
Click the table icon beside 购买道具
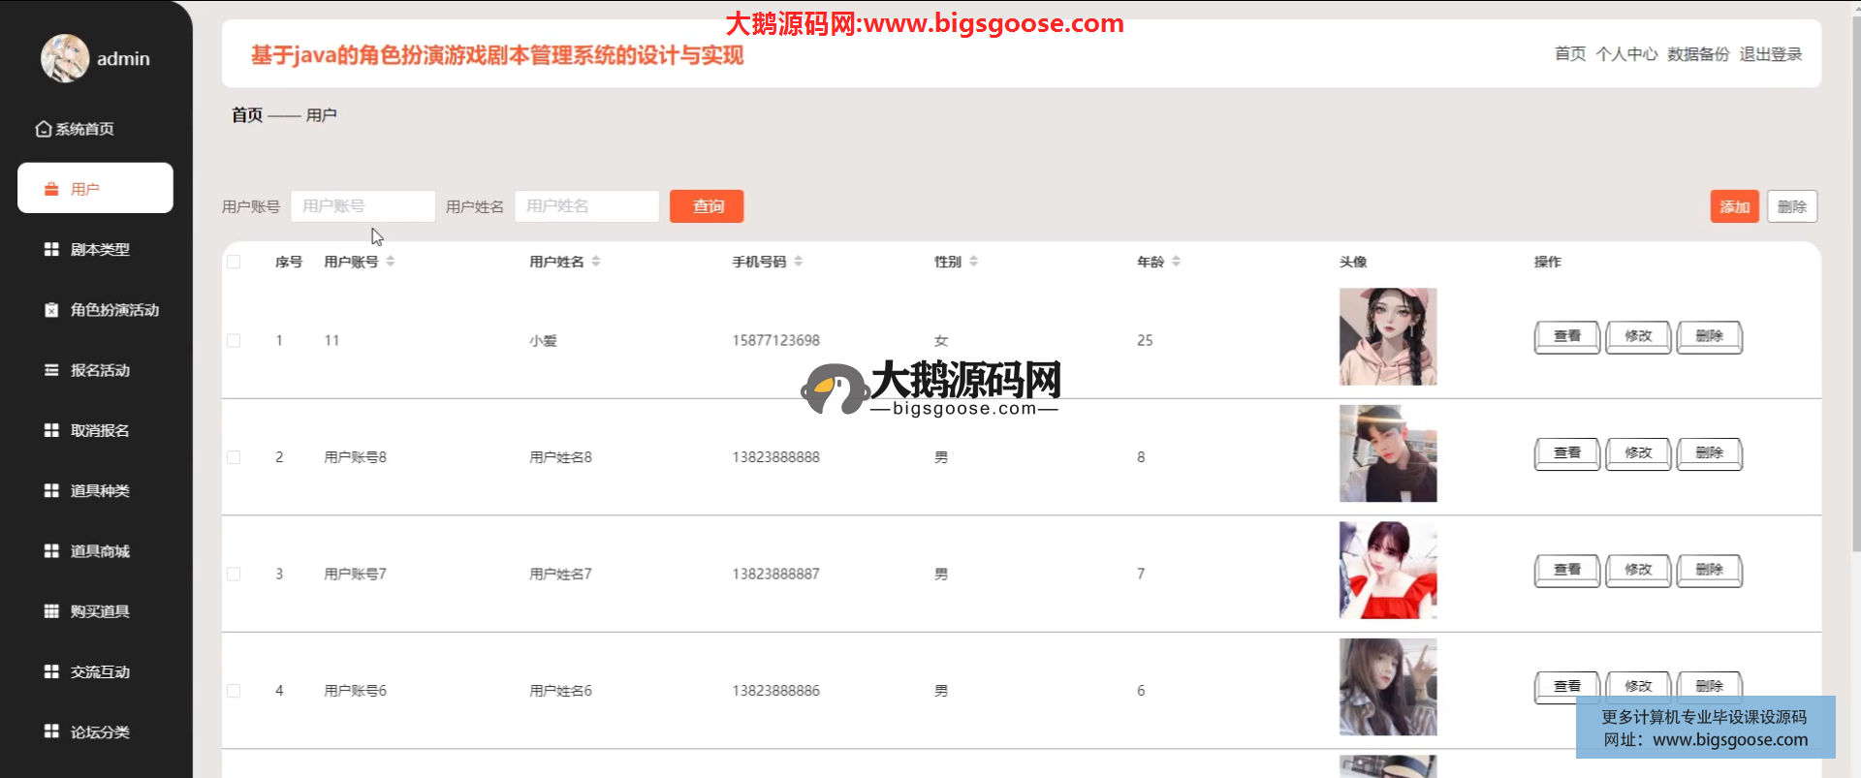point(51,611)
